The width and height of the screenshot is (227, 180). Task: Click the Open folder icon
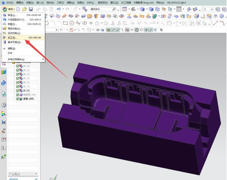pos(24,9)
